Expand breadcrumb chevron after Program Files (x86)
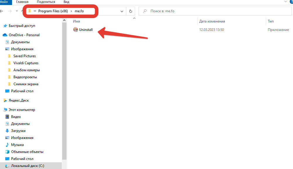Viewport: 293px width, 169px height. tap(71, 11)
